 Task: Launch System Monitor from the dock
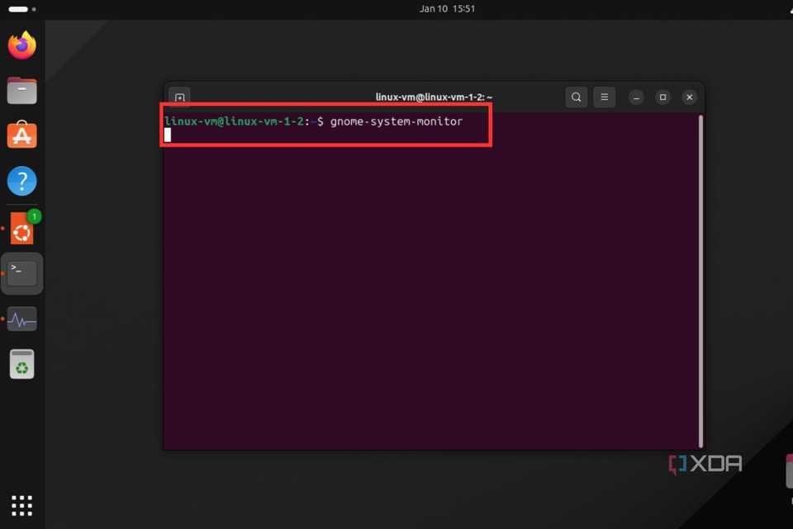[x=21, y=318]
